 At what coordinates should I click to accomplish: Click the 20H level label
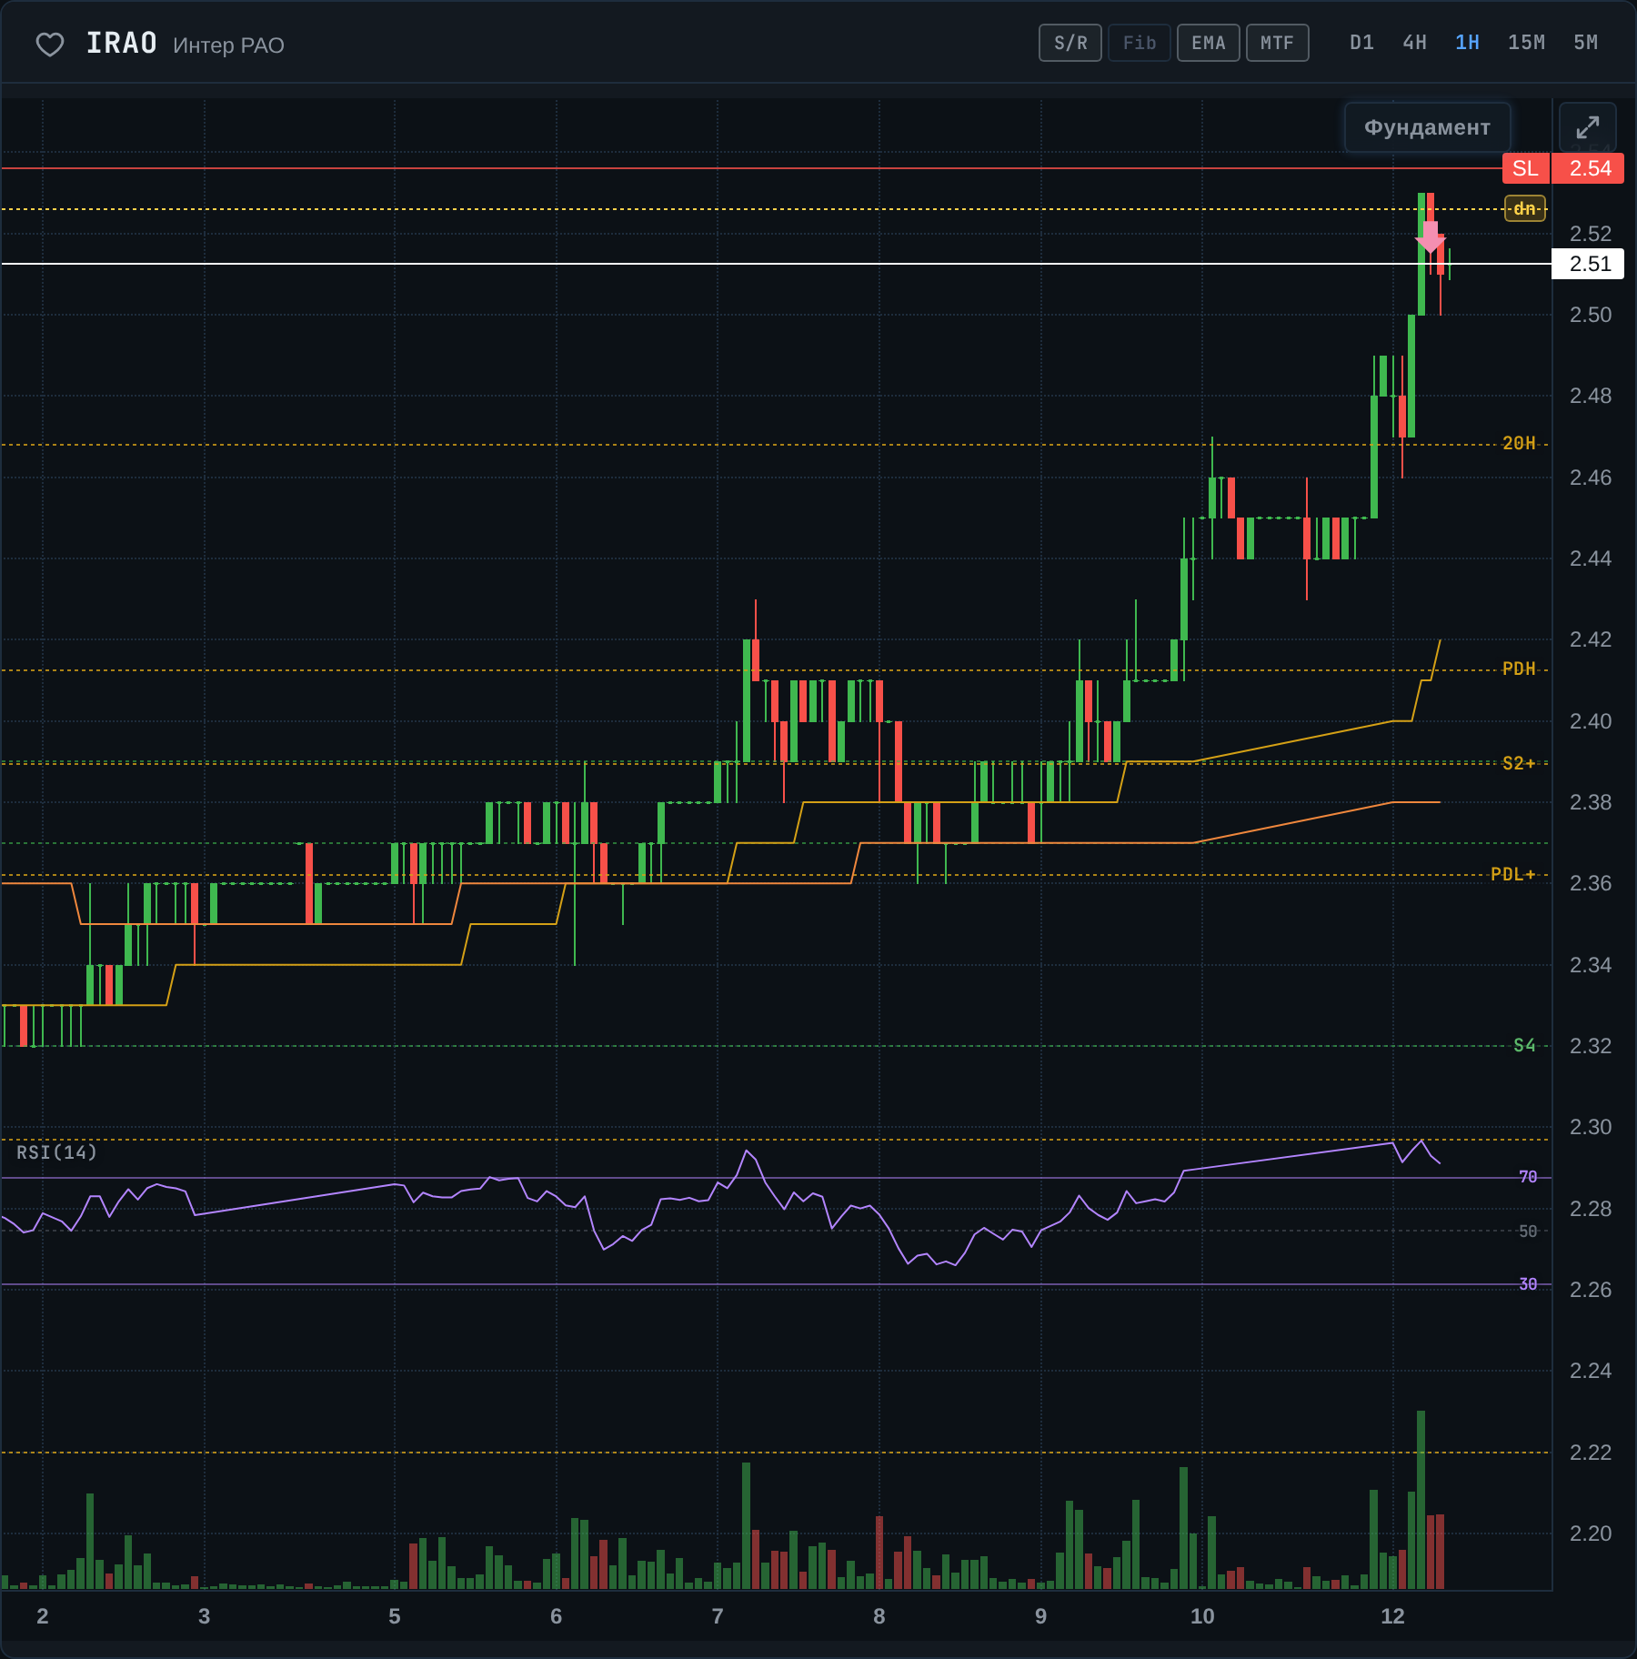(1519, 444)
